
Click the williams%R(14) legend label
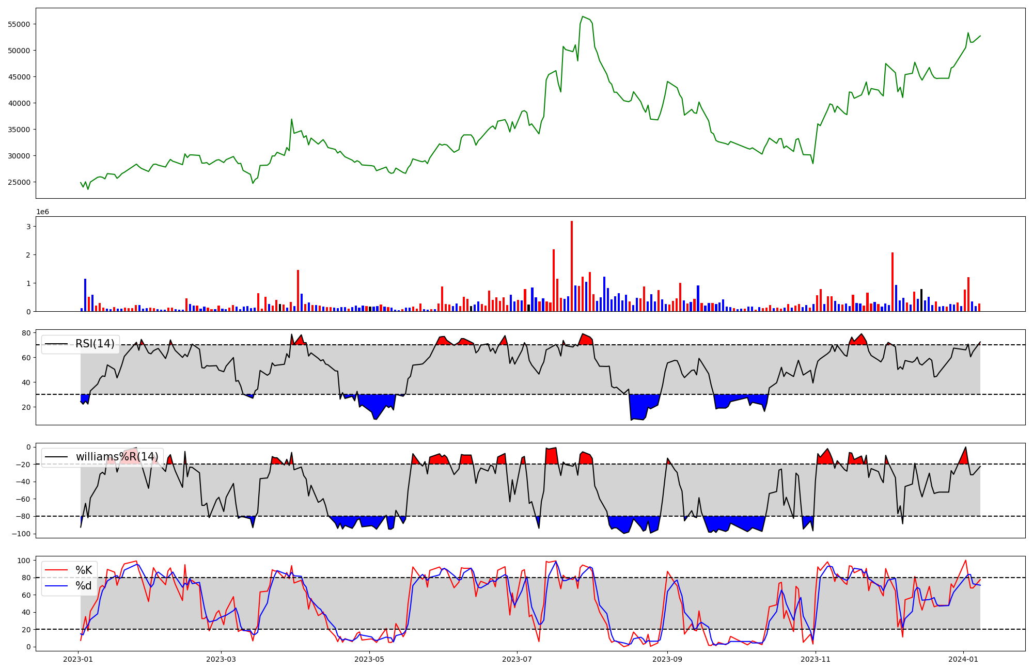pyautogui.click(x=117, y=457)
